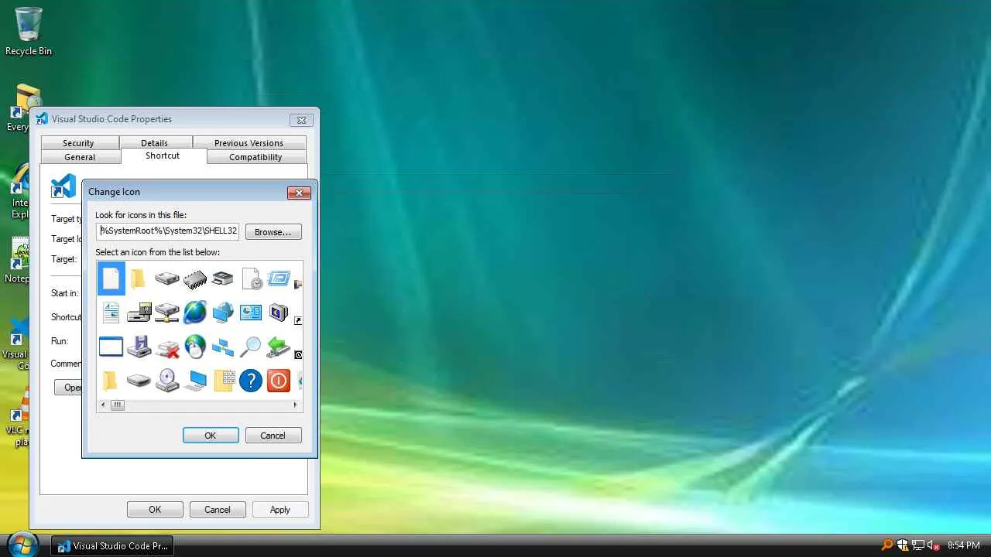Open the Windows Start menu orb
This screenshot has height=557, width=991.
[22, 545]
